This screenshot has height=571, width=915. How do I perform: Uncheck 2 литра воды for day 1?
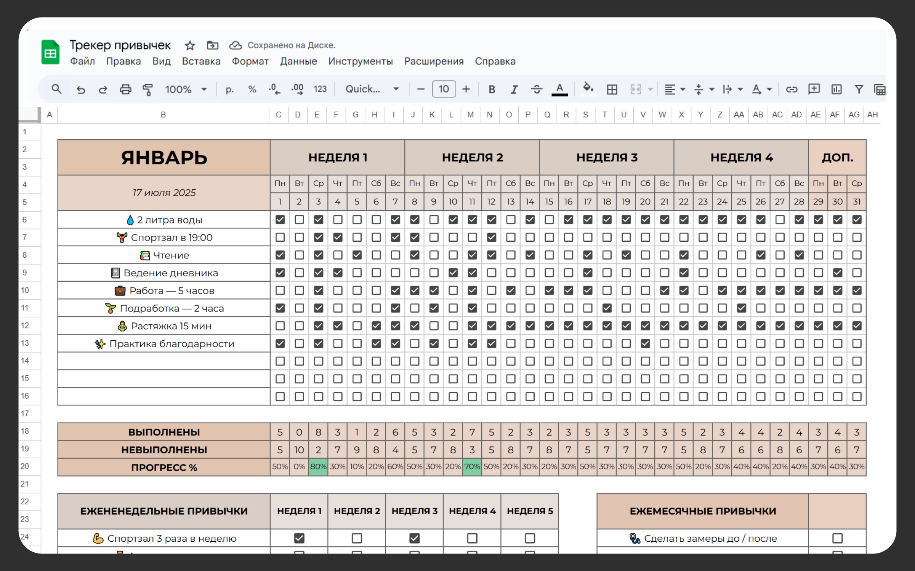(280, 220)
